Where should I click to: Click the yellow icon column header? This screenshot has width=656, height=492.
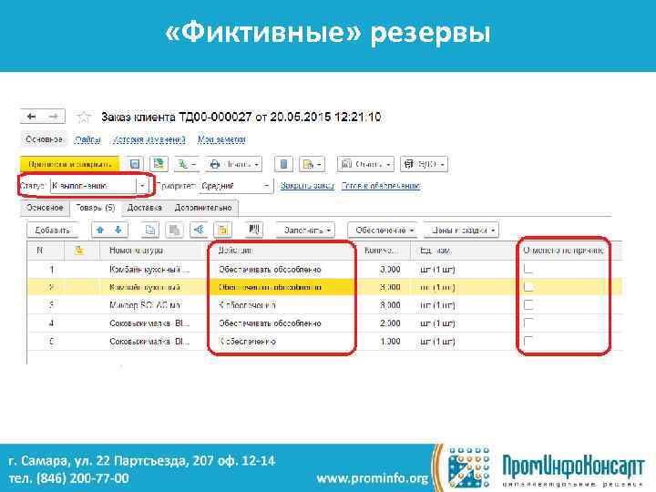[x=78, y=251]
